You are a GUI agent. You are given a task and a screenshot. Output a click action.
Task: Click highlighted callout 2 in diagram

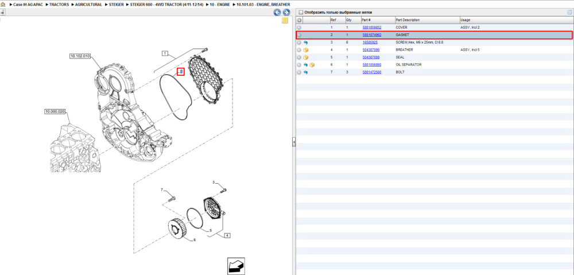coord(181,72)
